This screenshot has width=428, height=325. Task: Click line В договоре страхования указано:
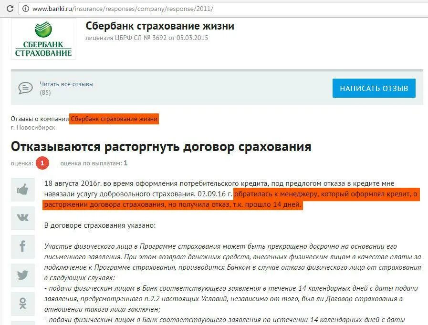click(100, 225)
